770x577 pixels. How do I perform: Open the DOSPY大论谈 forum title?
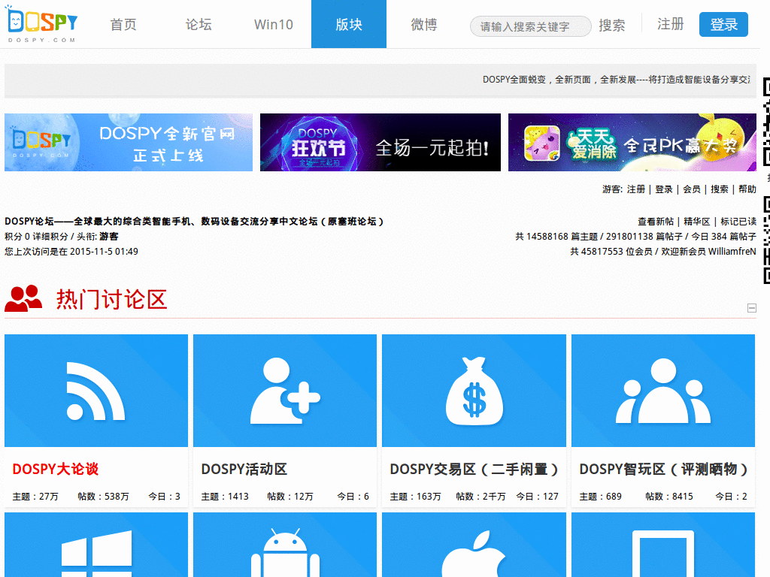pyautogui.click(x=56, y=469)
